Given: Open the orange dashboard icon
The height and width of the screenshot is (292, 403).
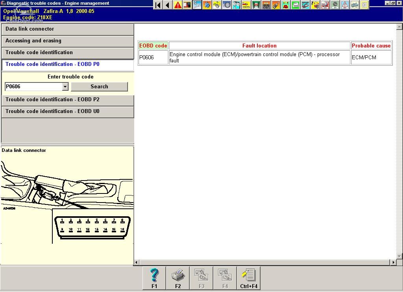Looking at the screenshot, I should click(266, 5).
